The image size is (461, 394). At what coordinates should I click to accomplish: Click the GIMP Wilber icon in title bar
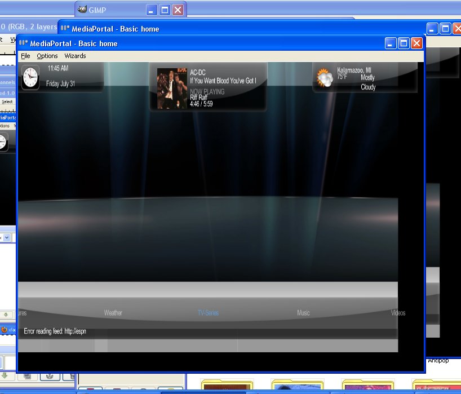point(82,10)
